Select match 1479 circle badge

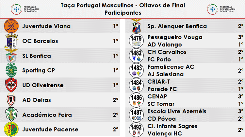[x=136, y=41]
